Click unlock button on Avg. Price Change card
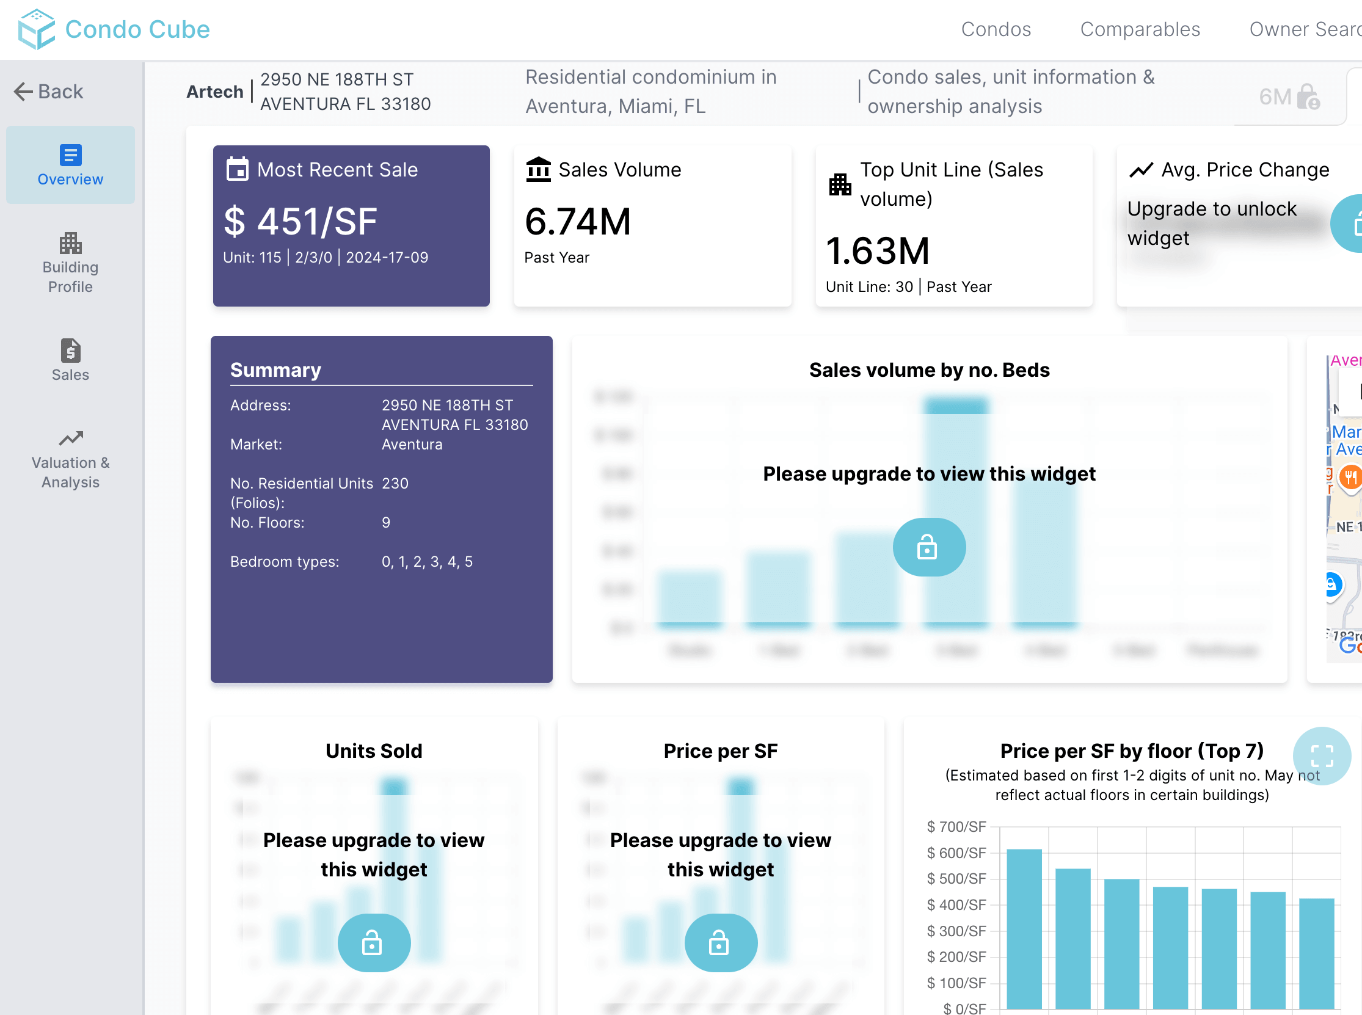Viewport: 1362px width, 1015px height. click(x=1350, y=224)
